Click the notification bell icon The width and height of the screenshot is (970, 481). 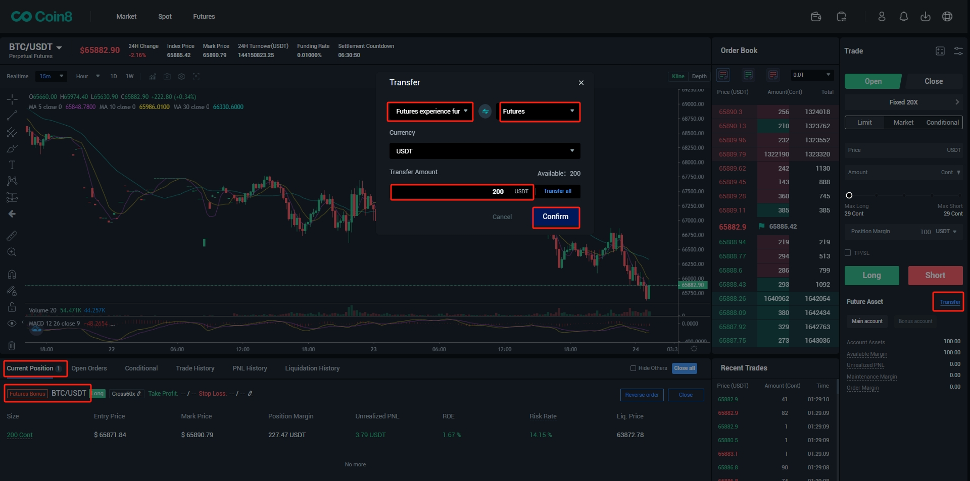pos(903,17)
